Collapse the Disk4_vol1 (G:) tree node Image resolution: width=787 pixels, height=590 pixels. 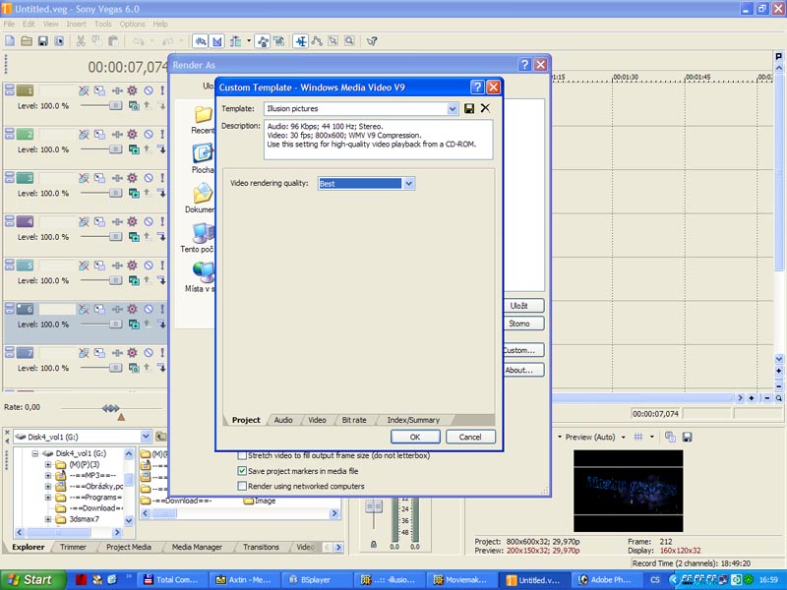(x=35, y=453)
